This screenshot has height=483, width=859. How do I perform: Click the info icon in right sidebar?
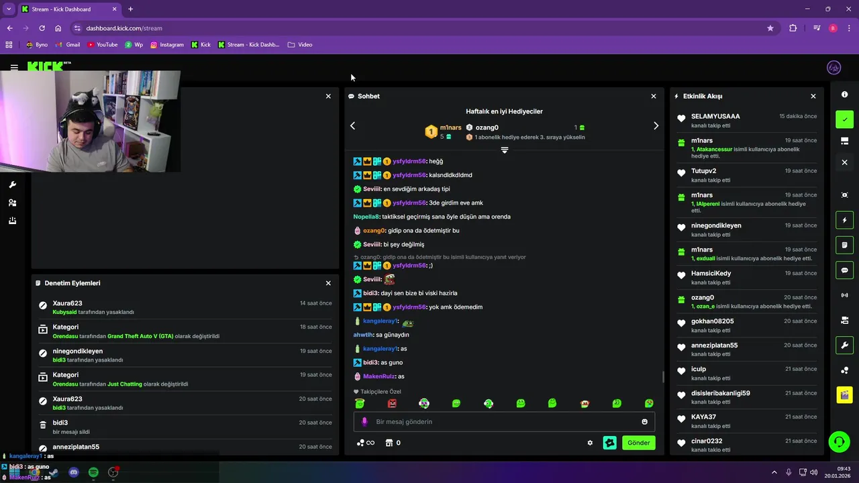point(845,95)
